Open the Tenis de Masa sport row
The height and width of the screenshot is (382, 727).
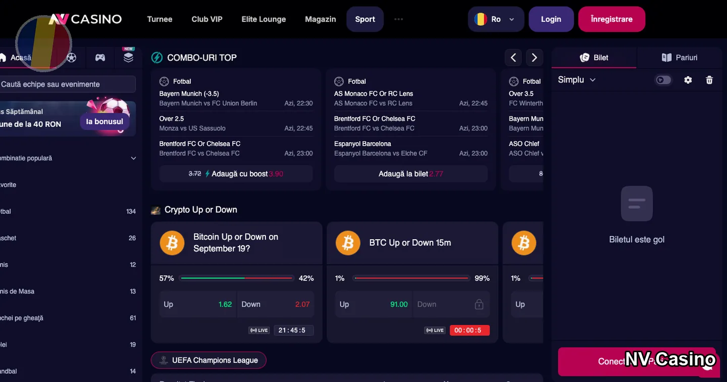(68, 291)
